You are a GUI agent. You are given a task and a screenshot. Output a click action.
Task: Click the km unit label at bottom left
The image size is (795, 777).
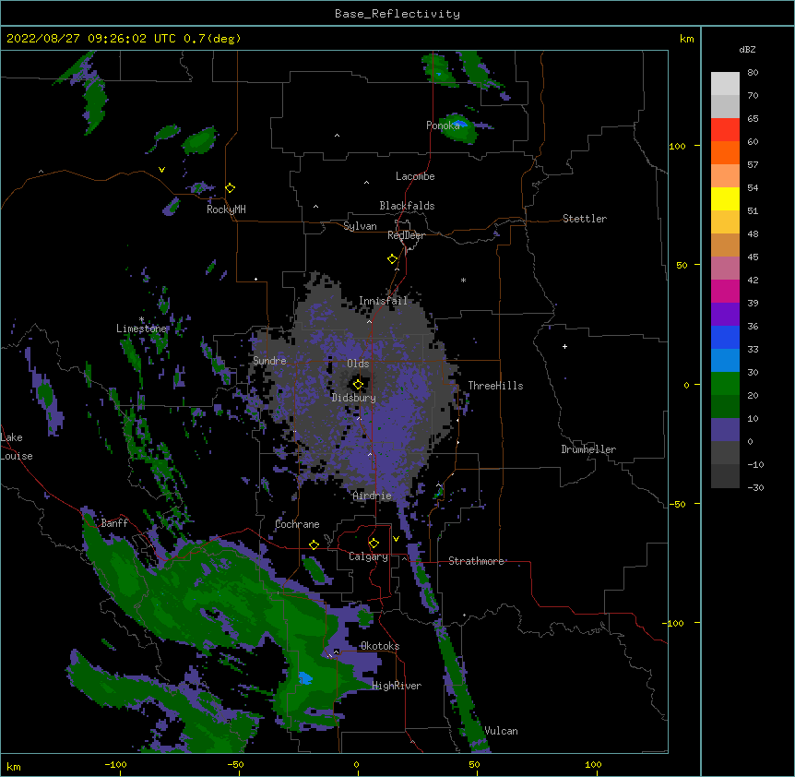pos(13,766)
